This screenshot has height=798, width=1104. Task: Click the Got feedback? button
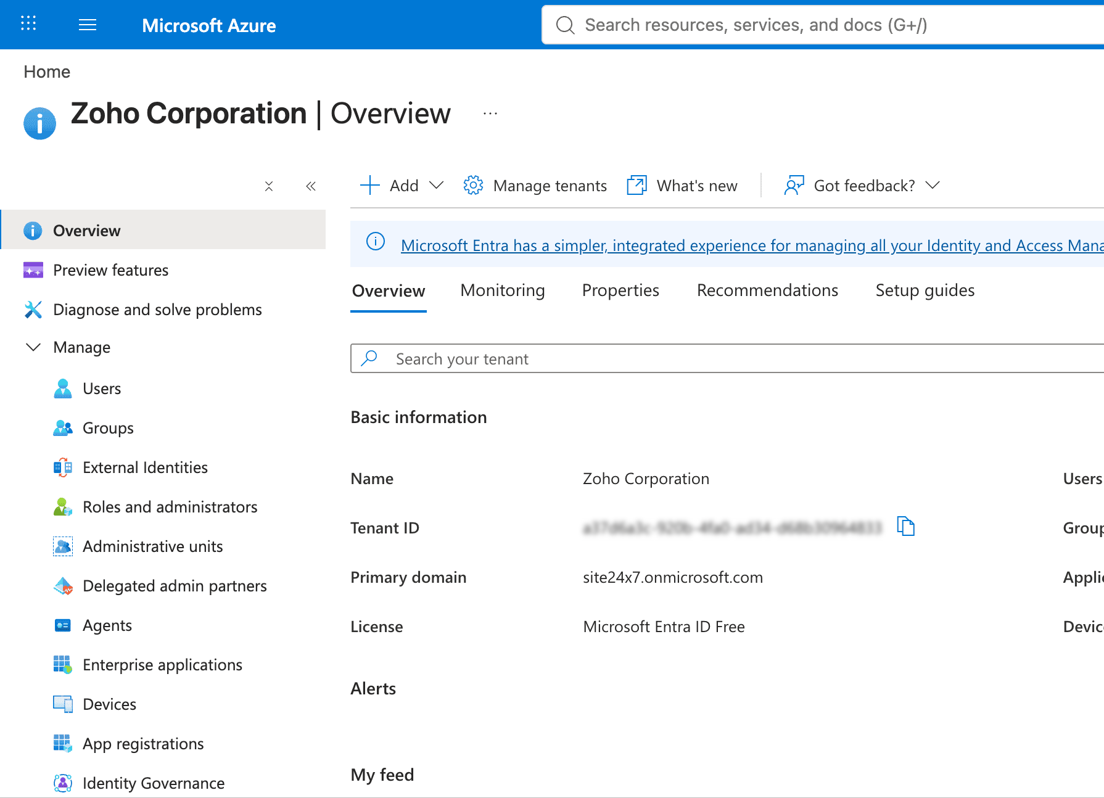[862, 185]
